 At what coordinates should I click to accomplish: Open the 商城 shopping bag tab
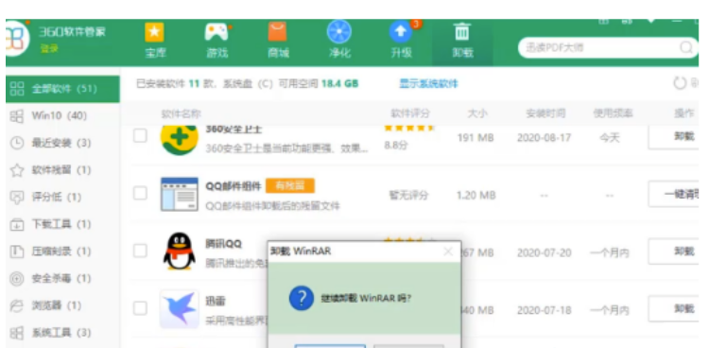(278, 41)
